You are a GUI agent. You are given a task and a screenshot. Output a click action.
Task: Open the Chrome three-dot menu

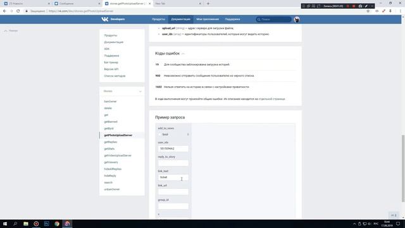401,11
